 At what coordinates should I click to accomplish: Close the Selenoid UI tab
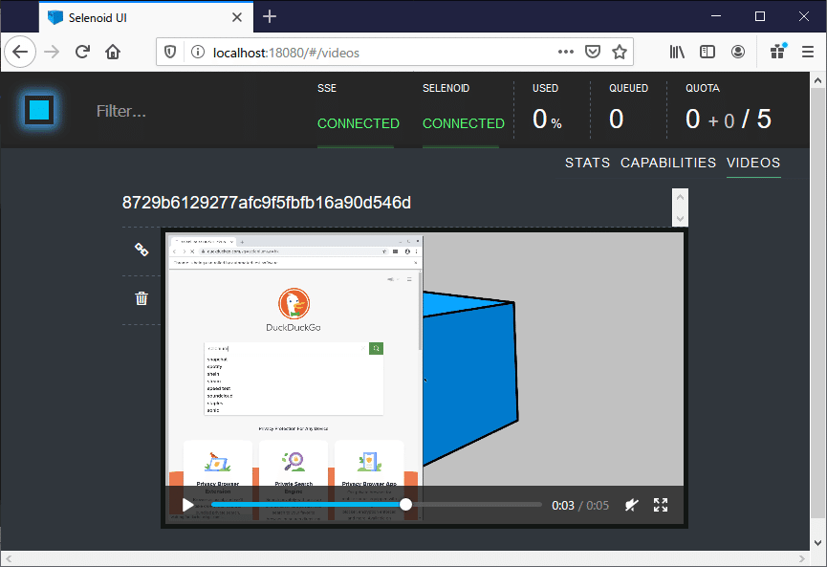(x=237, y=17)
